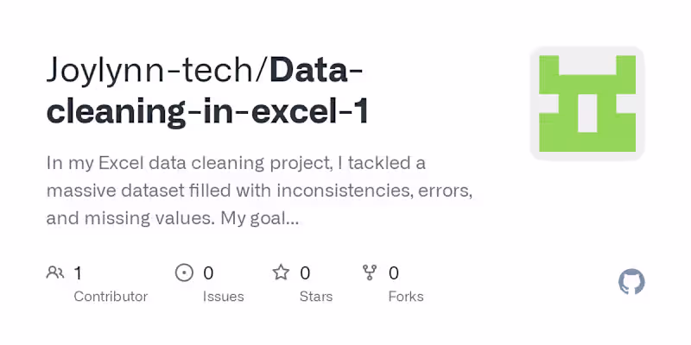Image resolution: width=691 pixels, height=345 pixels.
Task: Click the contributors people icon
Action: [x=55, y=273]
